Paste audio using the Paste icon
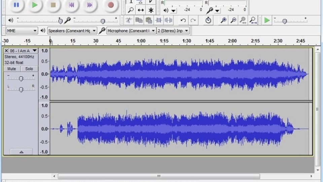This screenshot has width=323, height=182. point(149,20)
